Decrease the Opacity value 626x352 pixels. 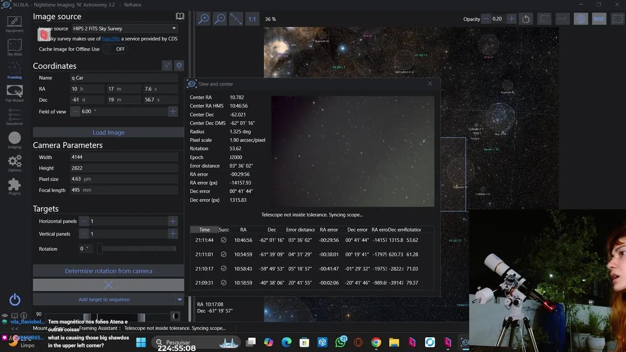[486, 19]
